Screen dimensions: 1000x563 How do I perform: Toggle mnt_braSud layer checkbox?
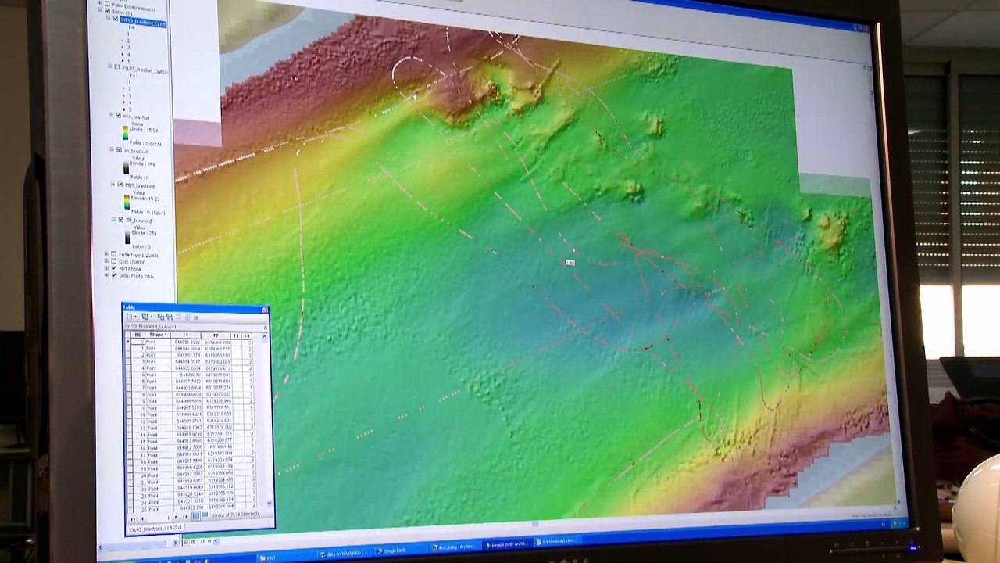[119, 116]
